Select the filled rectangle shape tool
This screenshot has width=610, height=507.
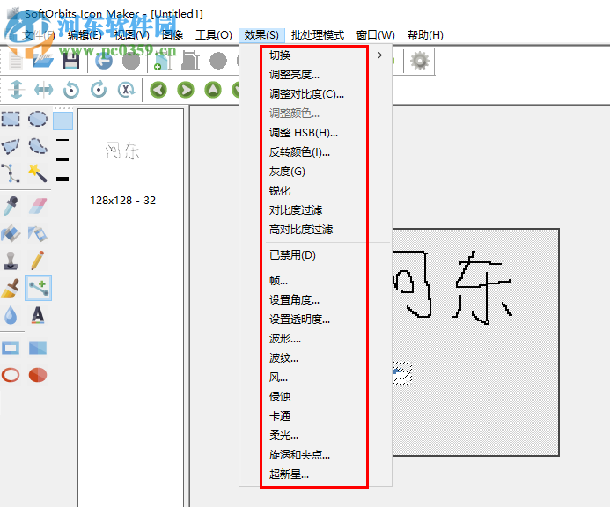38,348
